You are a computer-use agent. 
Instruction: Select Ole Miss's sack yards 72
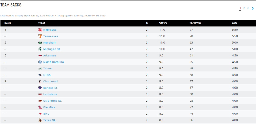[191, 107]
